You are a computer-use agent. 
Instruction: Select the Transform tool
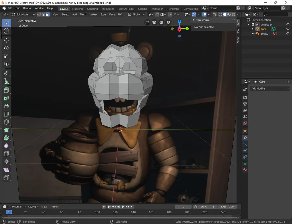tap(6, 64)
